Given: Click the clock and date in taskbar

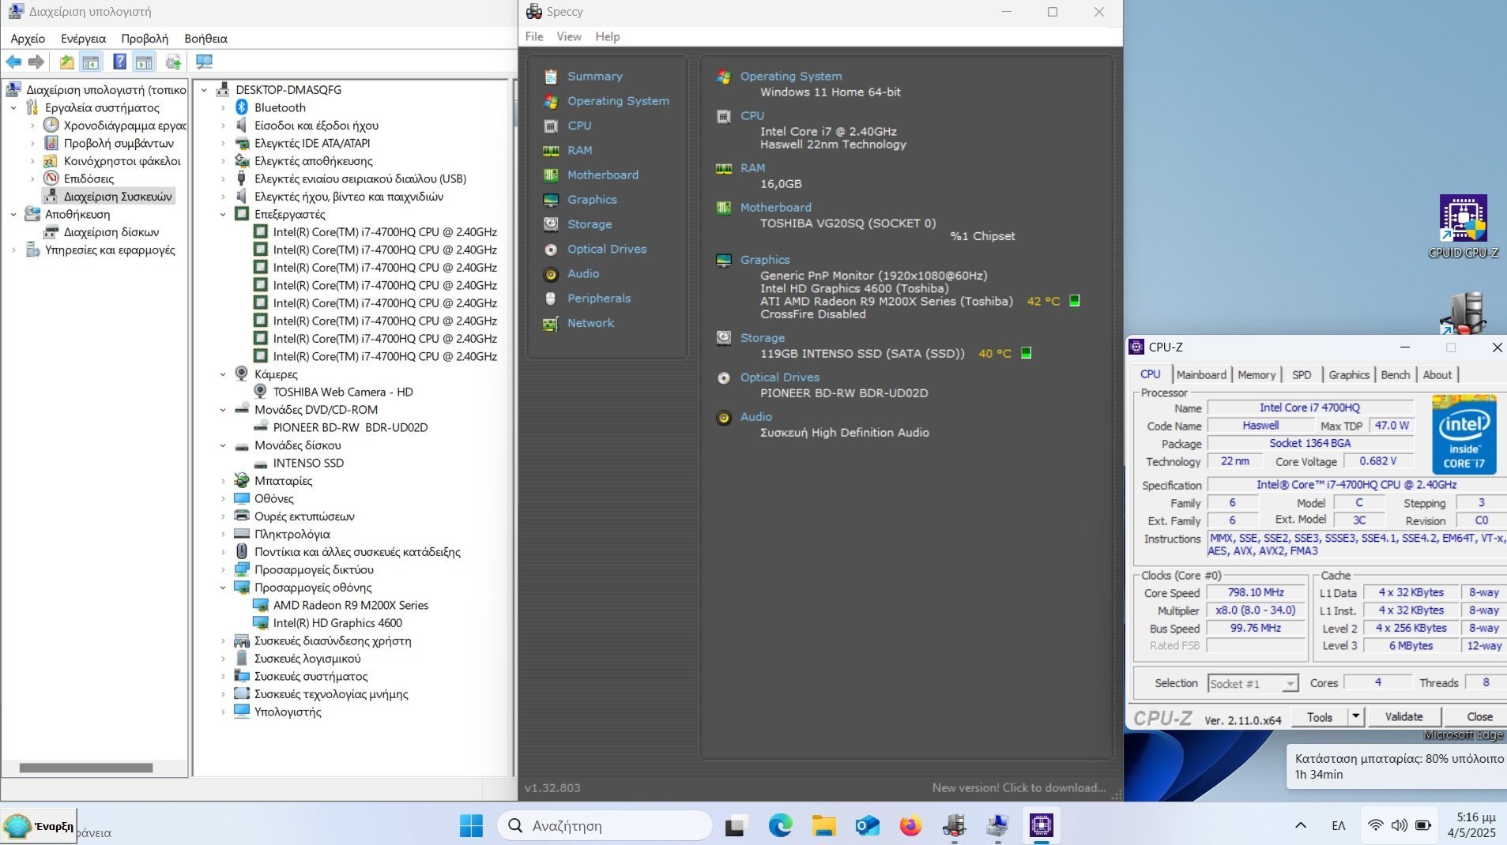Looking at the screenshot, I should [x=1472, y=825].
